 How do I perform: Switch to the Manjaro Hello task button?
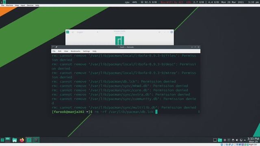coord(29,140)
